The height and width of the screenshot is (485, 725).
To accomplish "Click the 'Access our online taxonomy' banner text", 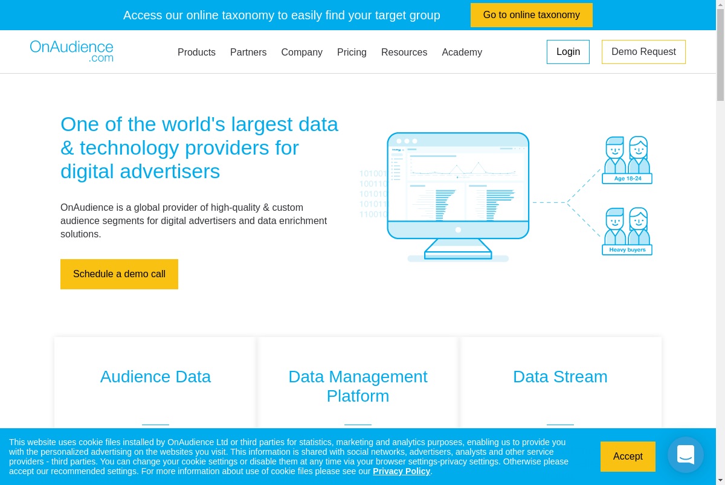I will tap(282, 15).
